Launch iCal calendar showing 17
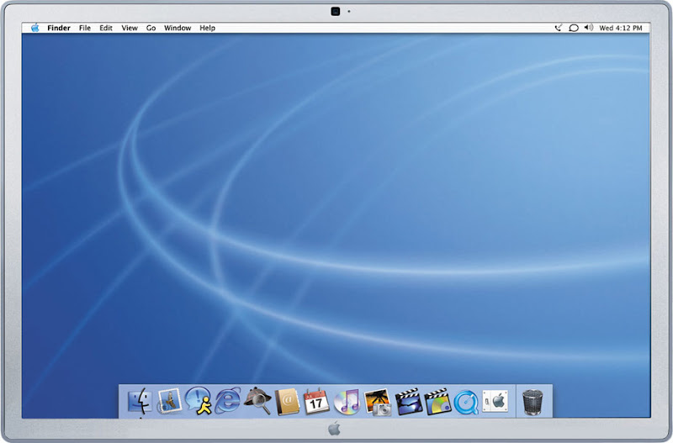 [x=316, y=402]
